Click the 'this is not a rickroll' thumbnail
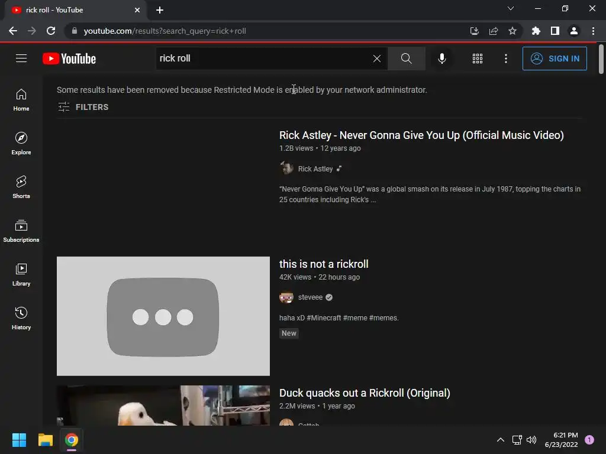 click(163, 316)
